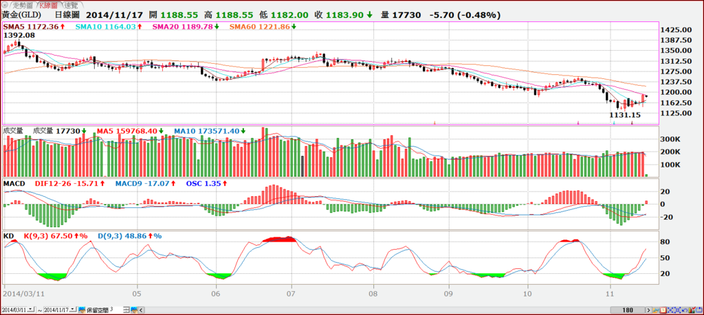Click the start date field 2014/03/11
704x315 pixels.
click(14, 310)
